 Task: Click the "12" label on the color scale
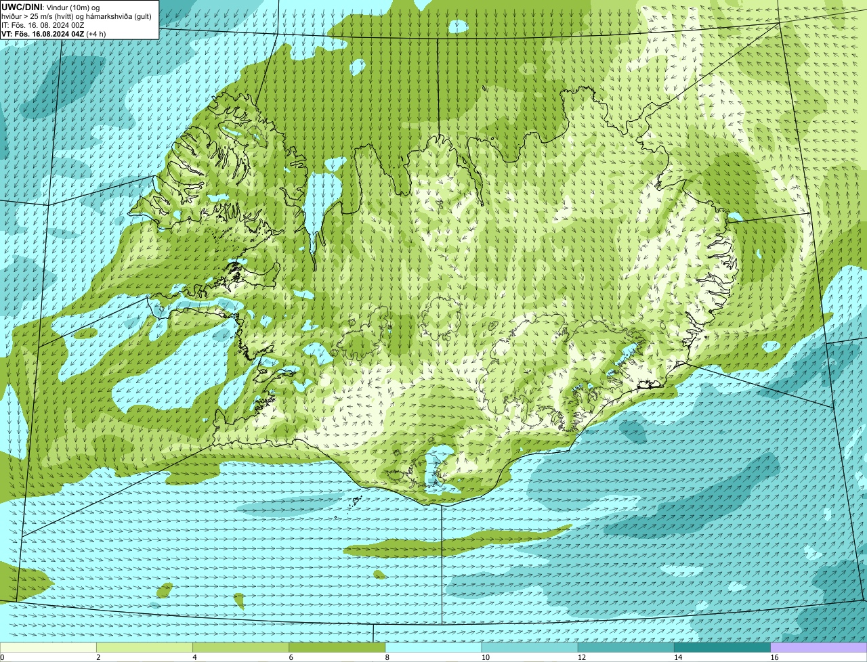coord(581,657)
